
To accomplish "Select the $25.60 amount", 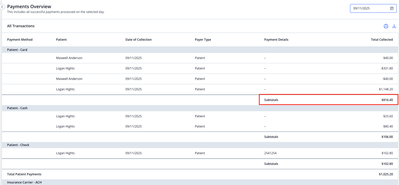I will (388, 116).
